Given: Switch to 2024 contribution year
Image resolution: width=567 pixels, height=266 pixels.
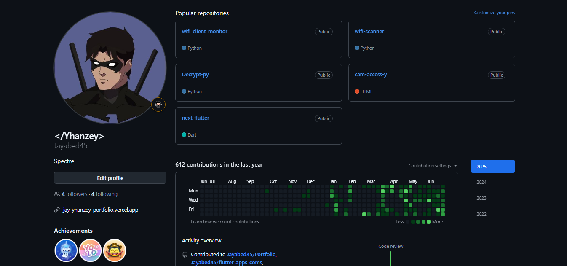Looking at the screenshot, I should click(481, 183).
